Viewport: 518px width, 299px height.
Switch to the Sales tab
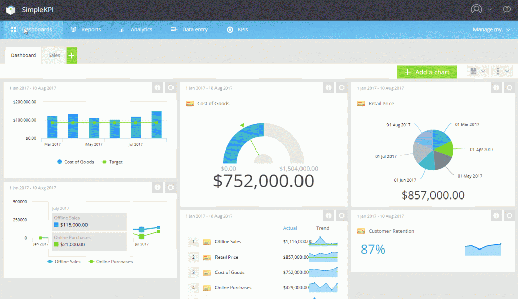(x=54, y=55)
